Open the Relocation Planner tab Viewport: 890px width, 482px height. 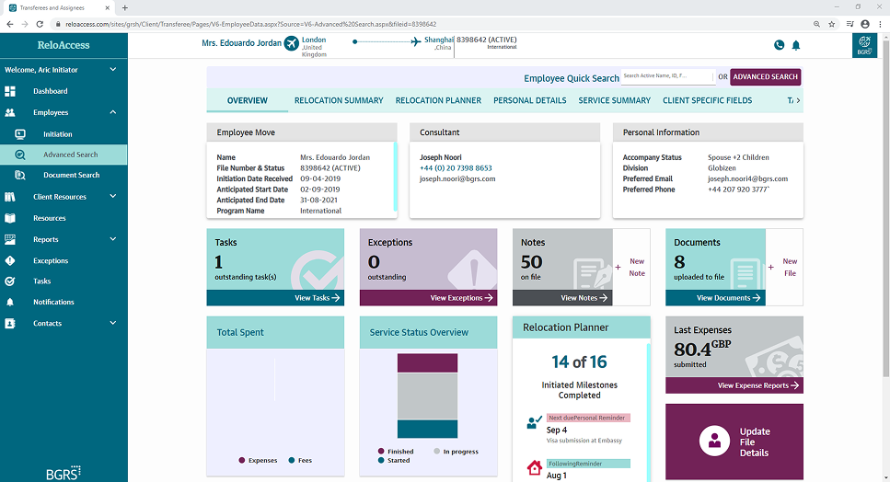[438, 100]
